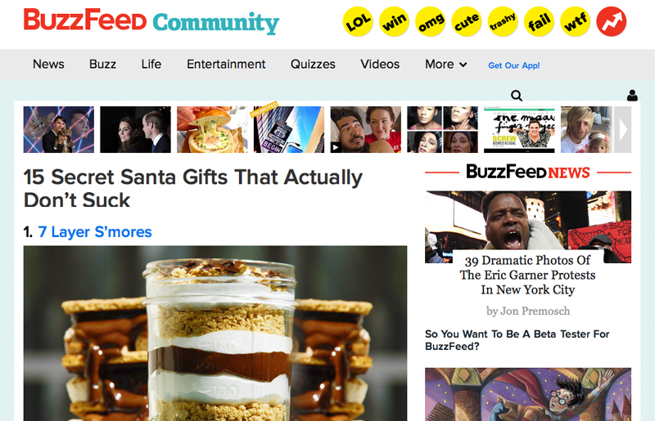Click the BuzzFeed Community logo
Image resolution: width=655 pixels, height=421 pixels.
(151, 21)
